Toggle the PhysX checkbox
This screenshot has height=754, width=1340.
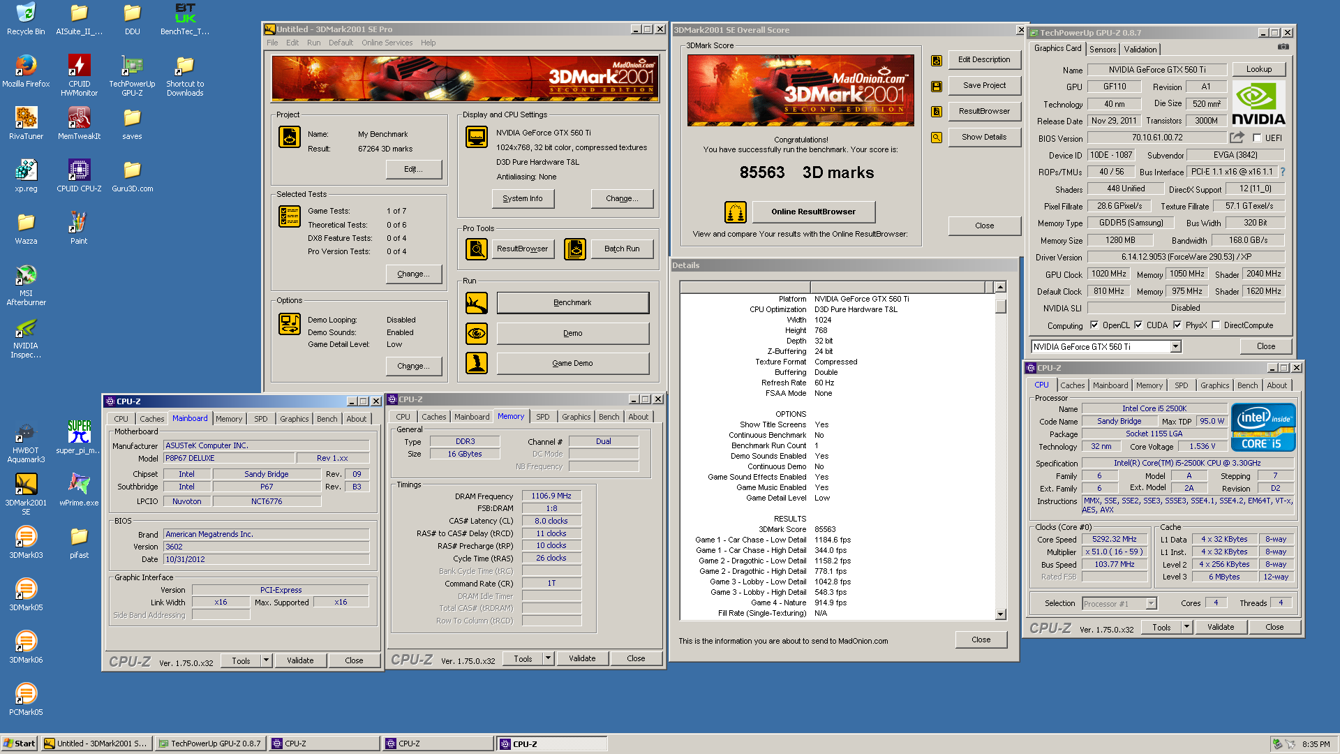click(x=1177, y=325)
